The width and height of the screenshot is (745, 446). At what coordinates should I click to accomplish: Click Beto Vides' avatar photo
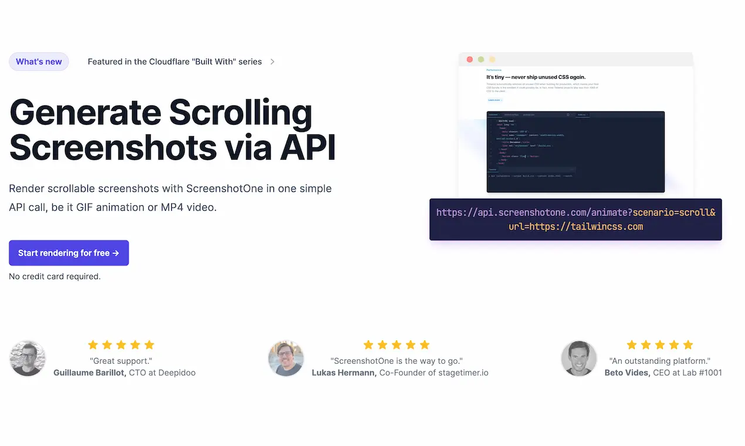pyautogui.click(x=579, y=359)
